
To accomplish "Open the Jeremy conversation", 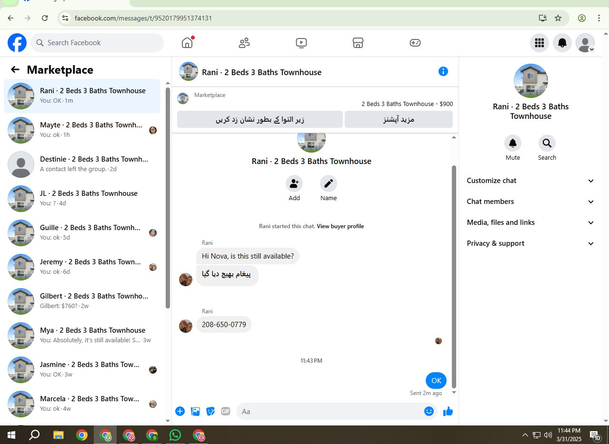I will click(x=82, y=267).
